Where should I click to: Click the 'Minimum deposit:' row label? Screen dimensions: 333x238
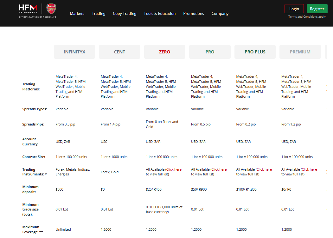pos(30,189)
